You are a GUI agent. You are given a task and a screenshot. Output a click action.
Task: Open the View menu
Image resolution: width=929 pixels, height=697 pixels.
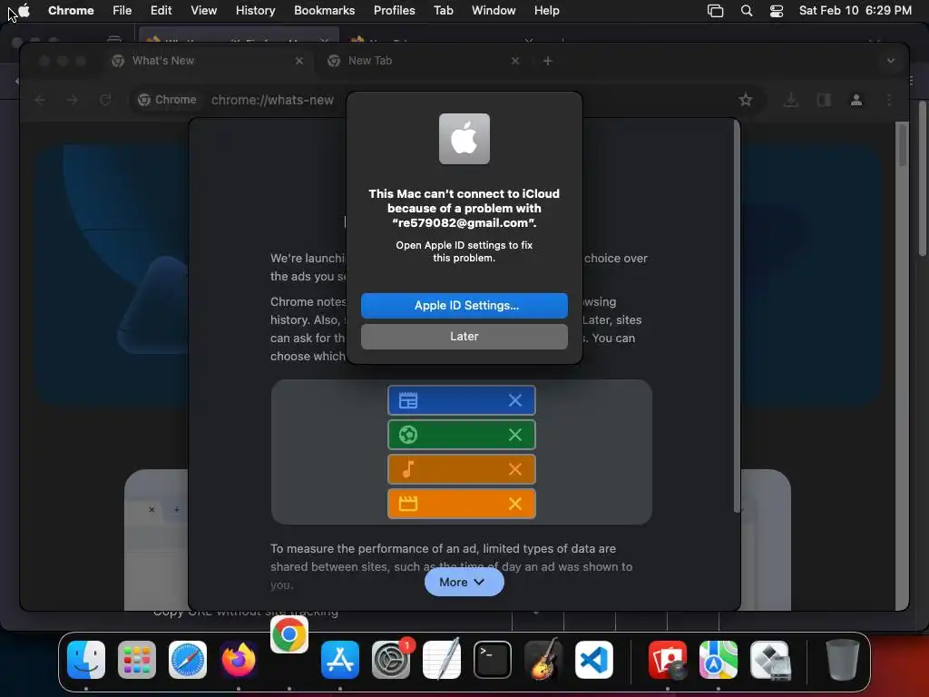point(203,10)
